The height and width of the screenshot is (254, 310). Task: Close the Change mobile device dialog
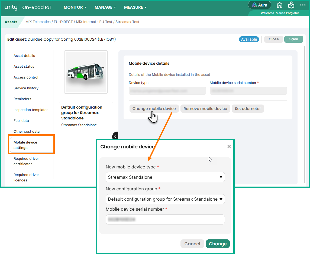point(229,146)
